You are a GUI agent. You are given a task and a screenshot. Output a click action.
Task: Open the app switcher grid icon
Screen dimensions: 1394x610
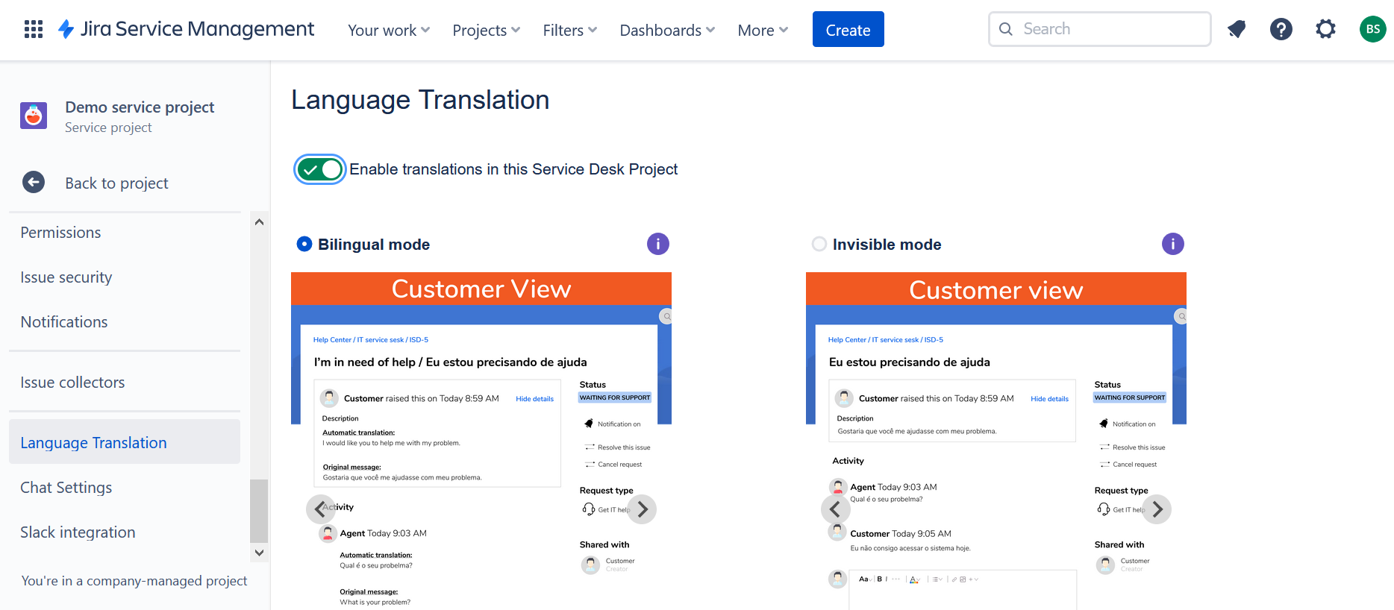[x=34, y=29]
